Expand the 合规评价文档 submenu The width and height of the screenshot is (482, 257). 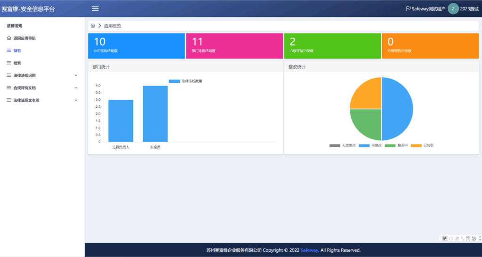[x=76, y=88]
